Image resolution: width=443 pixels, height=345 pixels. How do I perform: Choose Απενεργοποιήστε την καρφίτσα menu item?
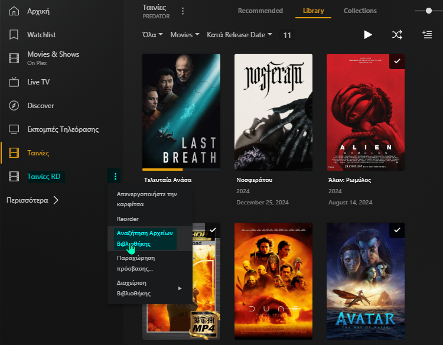coord(150,199)
